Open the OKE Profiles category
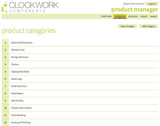The width and height of the screenshot is (160, 126). [x=17, y=101]
